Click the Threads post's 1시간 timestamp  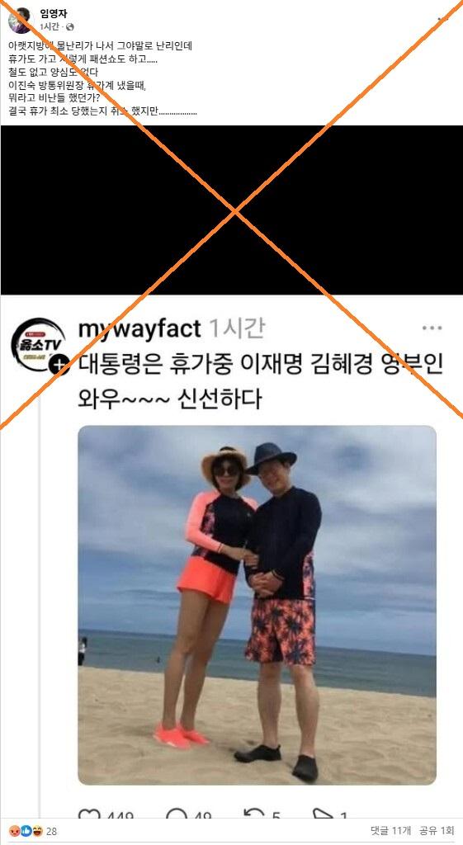coord(236,328)
